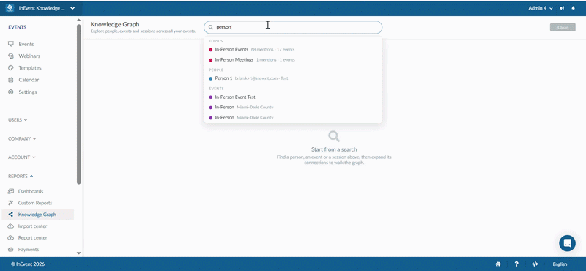The image size is (586, 271).
Task: Select In-Person Event Test result
Action: pyautogui.click(x=293, y=97)
